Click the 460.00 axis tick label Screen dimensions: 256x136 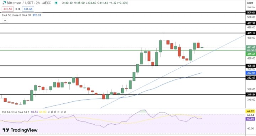[251, 38]
